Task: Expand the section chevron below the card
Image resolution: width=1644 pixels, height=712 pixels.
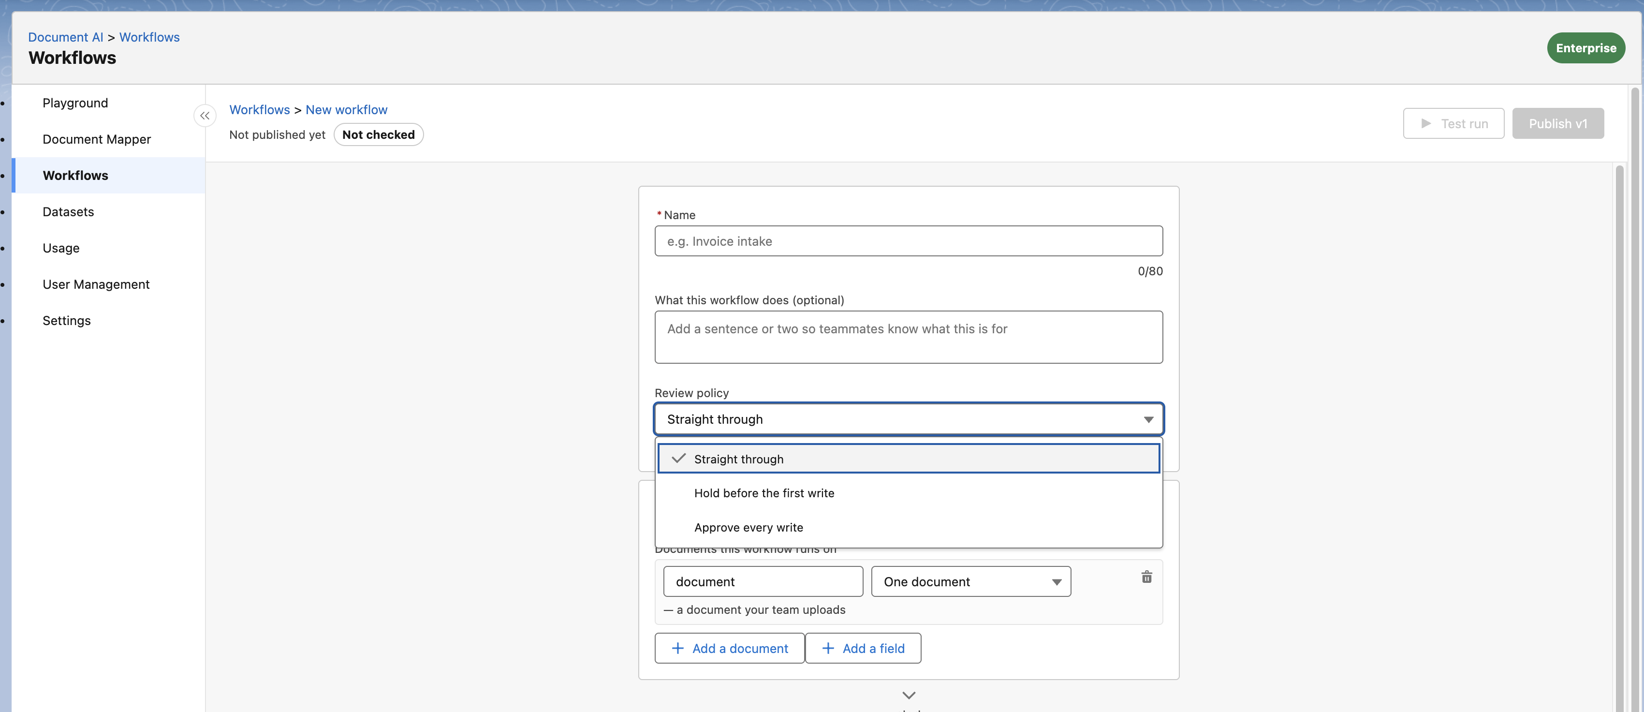Action: point(909,695)
